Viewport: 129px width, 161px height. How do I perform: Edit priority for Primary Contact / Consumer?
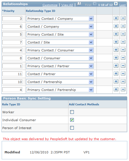tap(12, 50)
